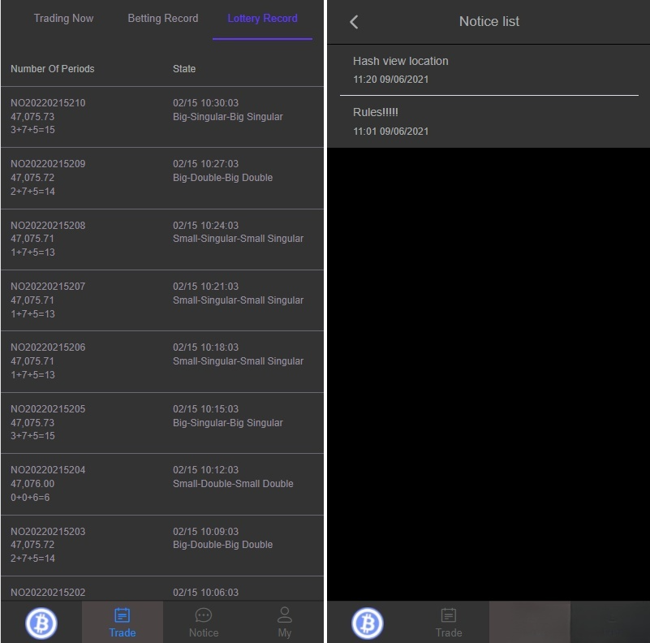Select period NO20220215205 Big-Singular row
This screenshot has width=650, height=643.
pyautogui.click(x=161, y=423)
